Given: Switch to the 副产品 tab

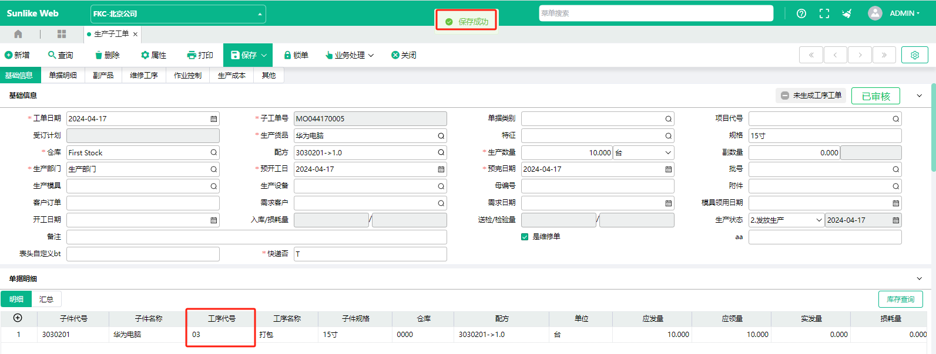Looking at the screenshot, I should point(103,76).
